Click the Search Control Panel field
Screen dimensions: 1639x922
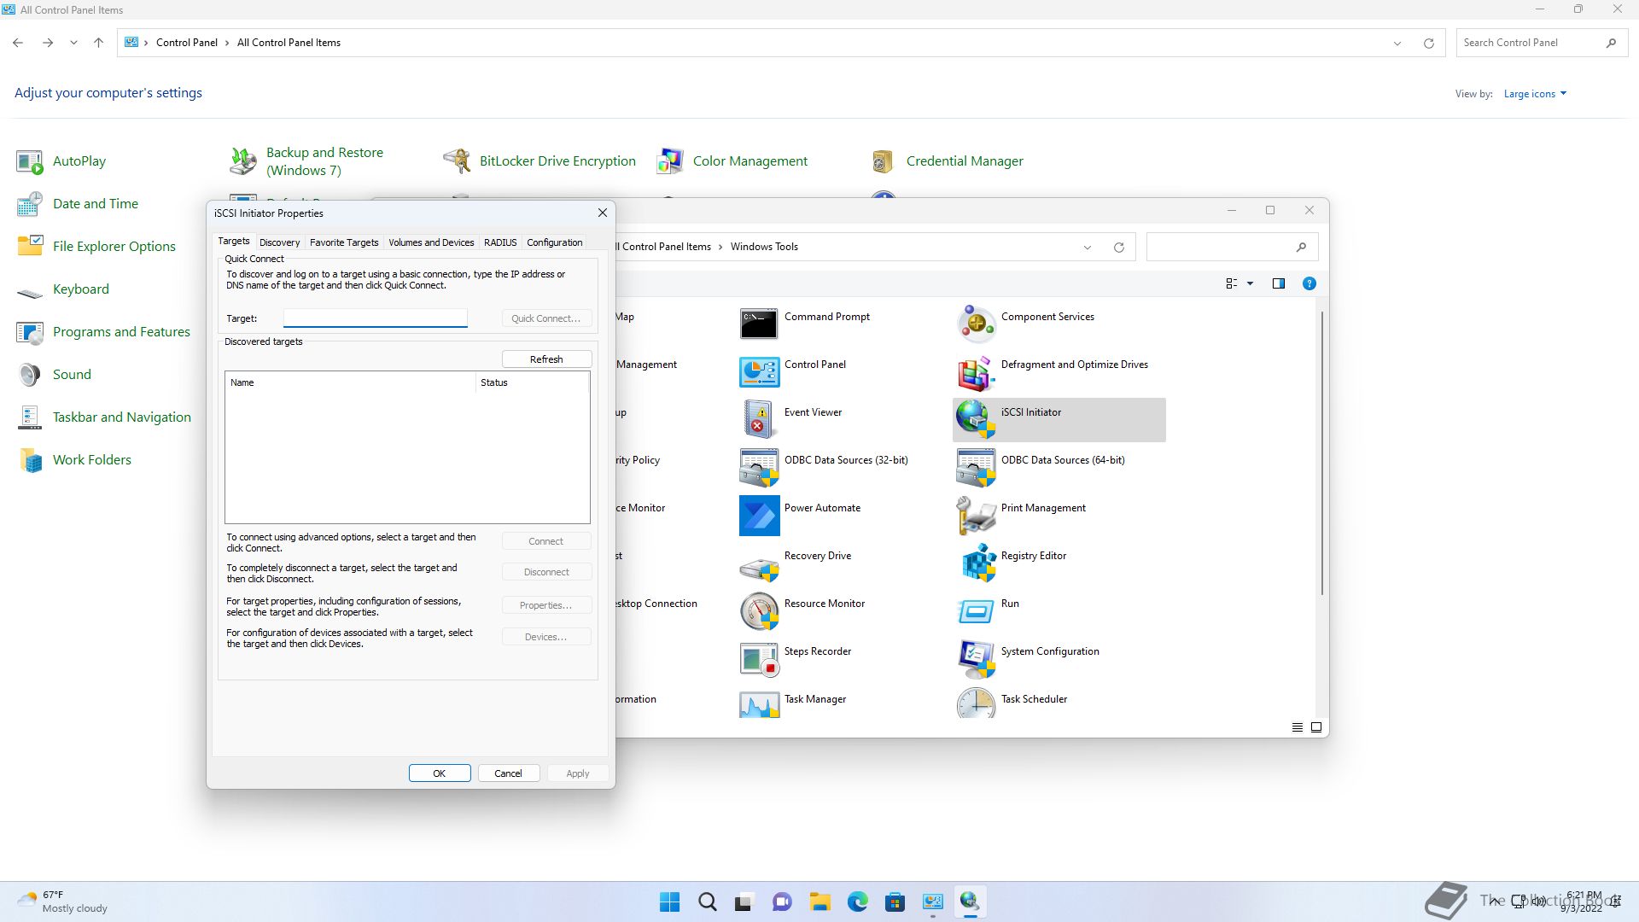[1541, 43]
